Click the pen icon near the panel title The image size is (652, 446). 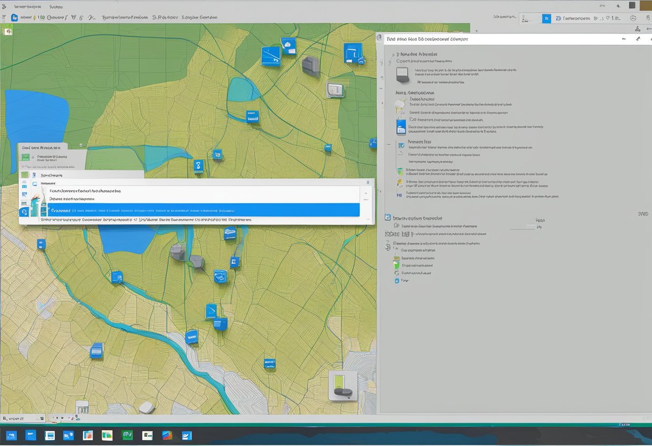click(x=638, y=39)
